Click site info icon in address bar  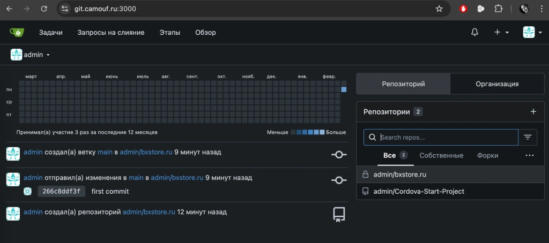[64, 9]
